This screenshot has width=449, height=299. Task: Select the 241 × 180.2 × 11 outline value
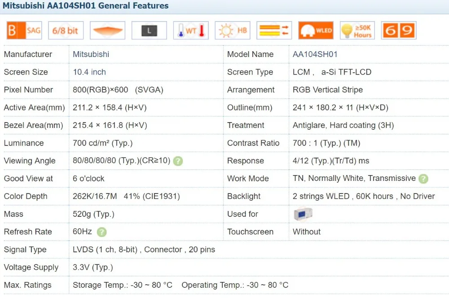pyautogui.click(x=340, y=108)
